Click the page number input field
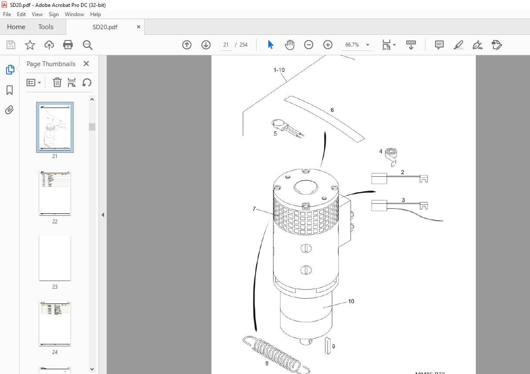Screen dimensions: 530x374 (226, 45)
